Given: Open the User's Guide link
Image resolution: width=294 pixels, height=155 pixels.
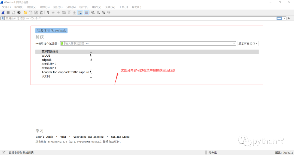Looking at the screenshot, I should coord(44,137).
